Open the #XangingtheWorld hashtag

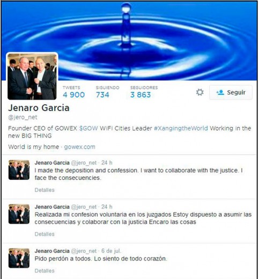click(x=181, y=128)
